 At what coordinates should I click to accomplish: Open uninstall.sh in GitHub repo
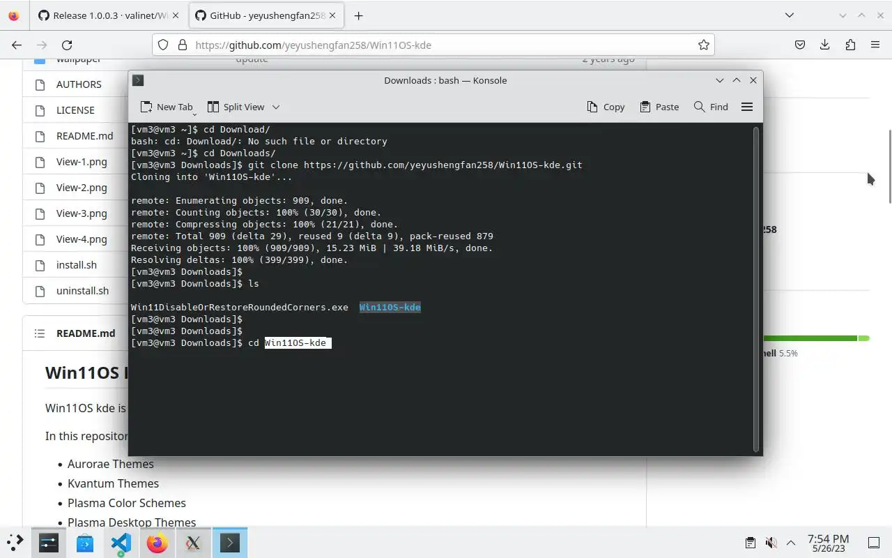coord(82,291)
